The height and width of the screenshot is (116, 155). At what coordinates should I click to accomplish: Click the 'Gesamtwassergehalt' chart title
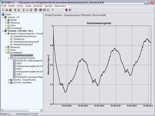(99, 23)
